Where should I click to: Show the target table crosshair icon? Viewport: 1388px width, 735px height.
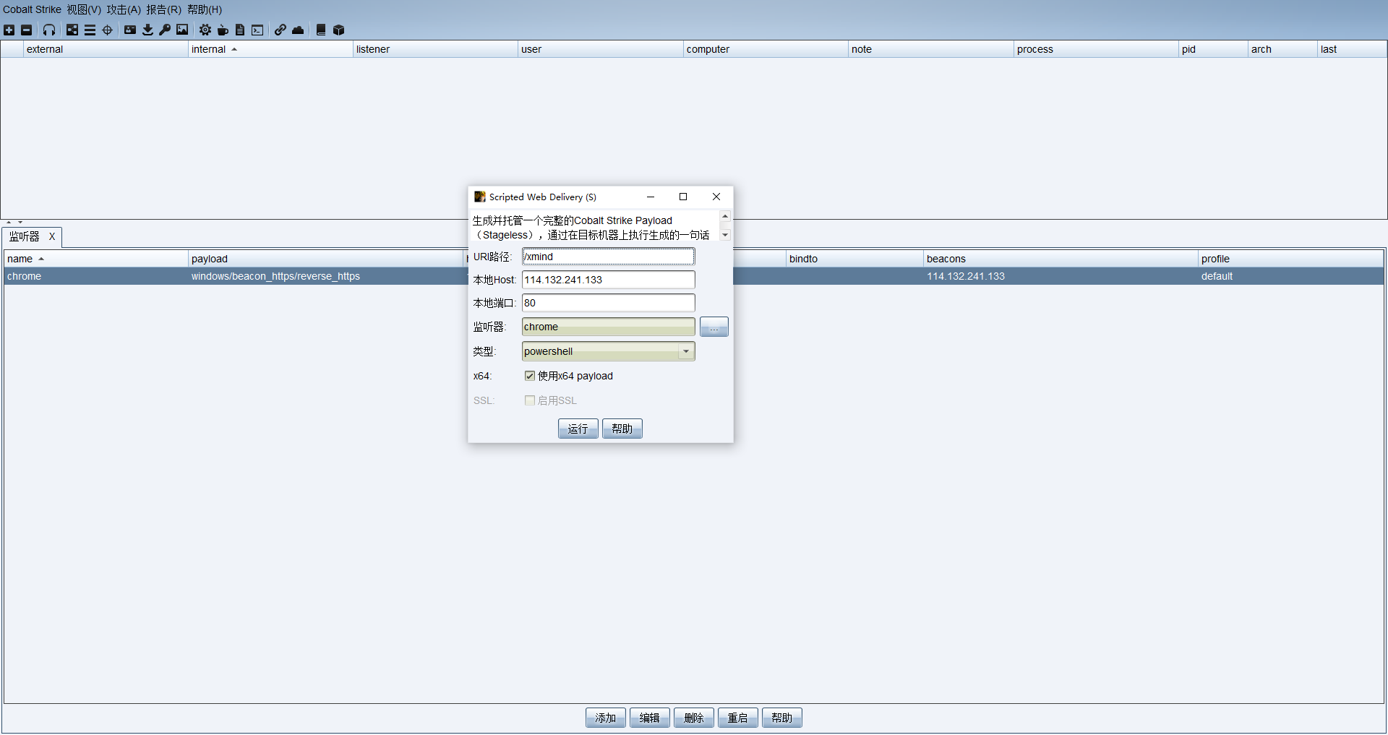pyautogui.click(x=108, y=30)
